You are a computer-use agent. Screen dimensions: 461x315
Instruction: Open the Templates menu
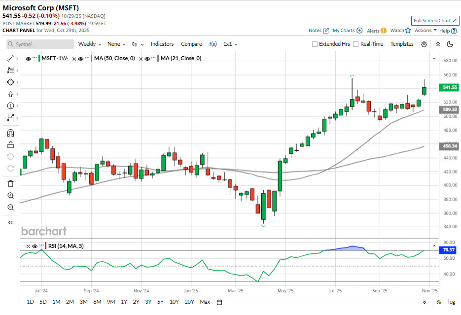tap(402, 44)
